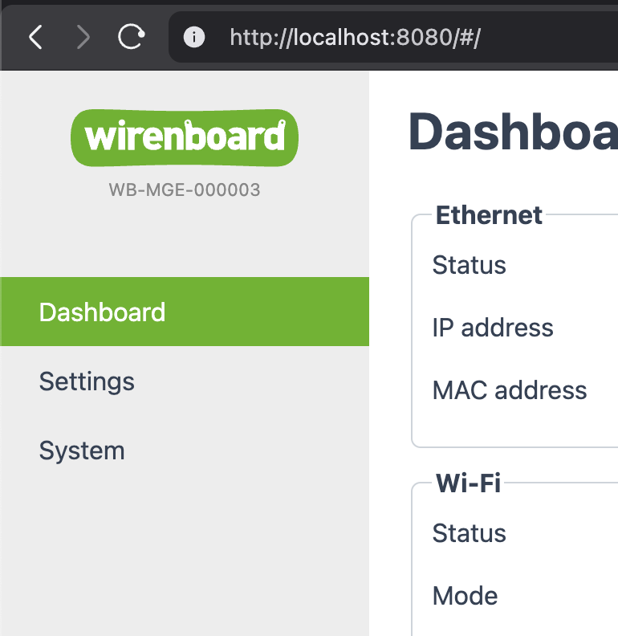Click the Ethernet section title
This screenshot has height=636, width=618.
tap(490, 215)
